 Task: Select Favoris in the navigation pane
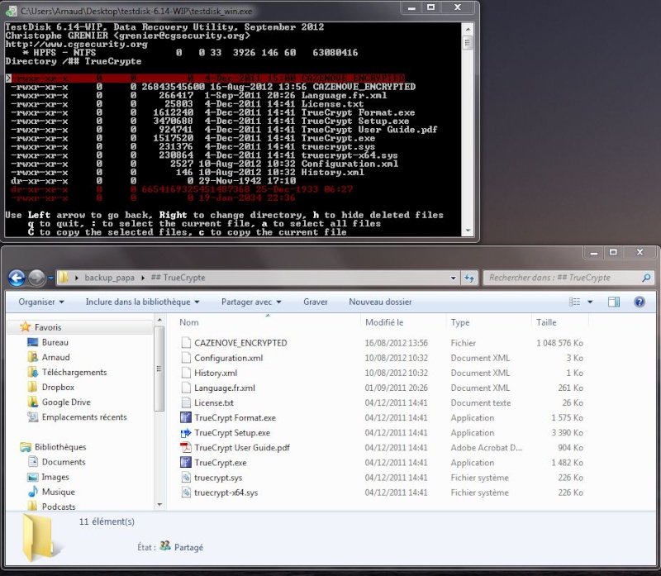[x=48, y=327]
